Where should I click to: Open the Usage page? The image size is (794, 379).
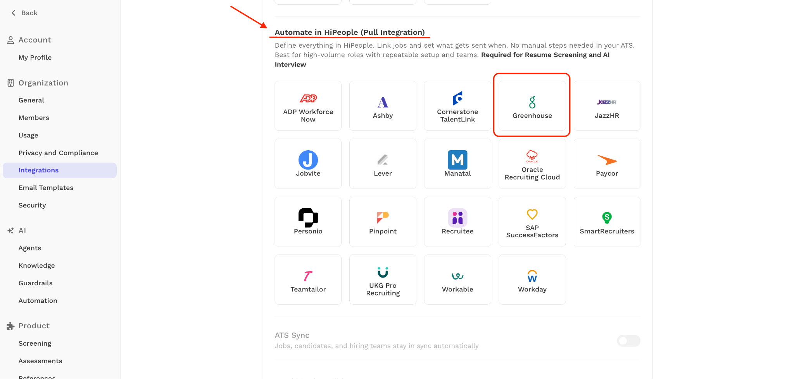pyautogui.click(x=28, y=135)
